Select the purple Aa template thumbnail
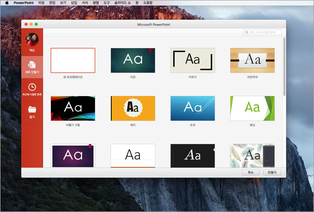 click(73, 155)
